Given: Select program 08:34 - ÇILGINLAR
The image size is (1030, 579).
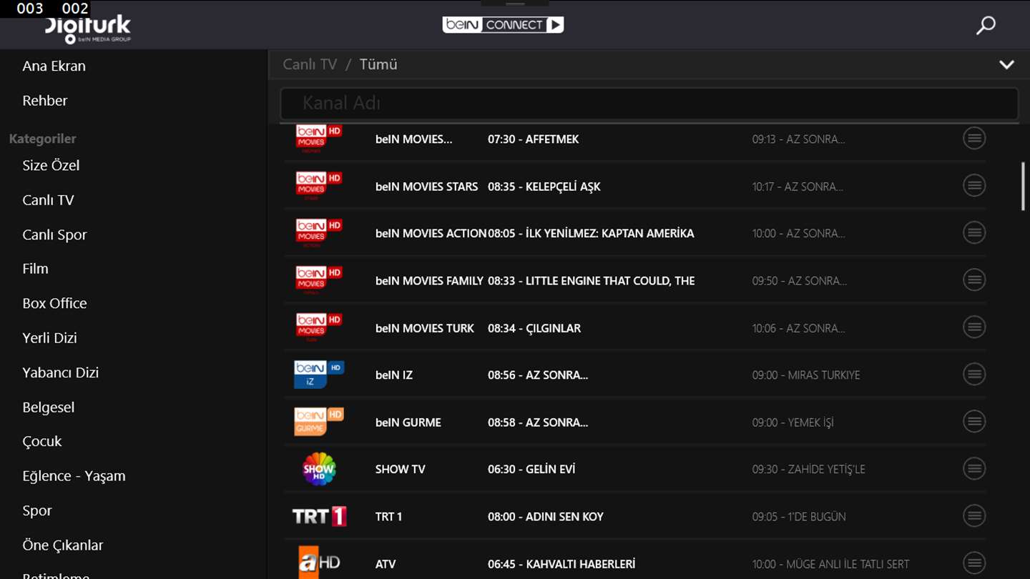Looking at the screenshot, I should point(534,328).
